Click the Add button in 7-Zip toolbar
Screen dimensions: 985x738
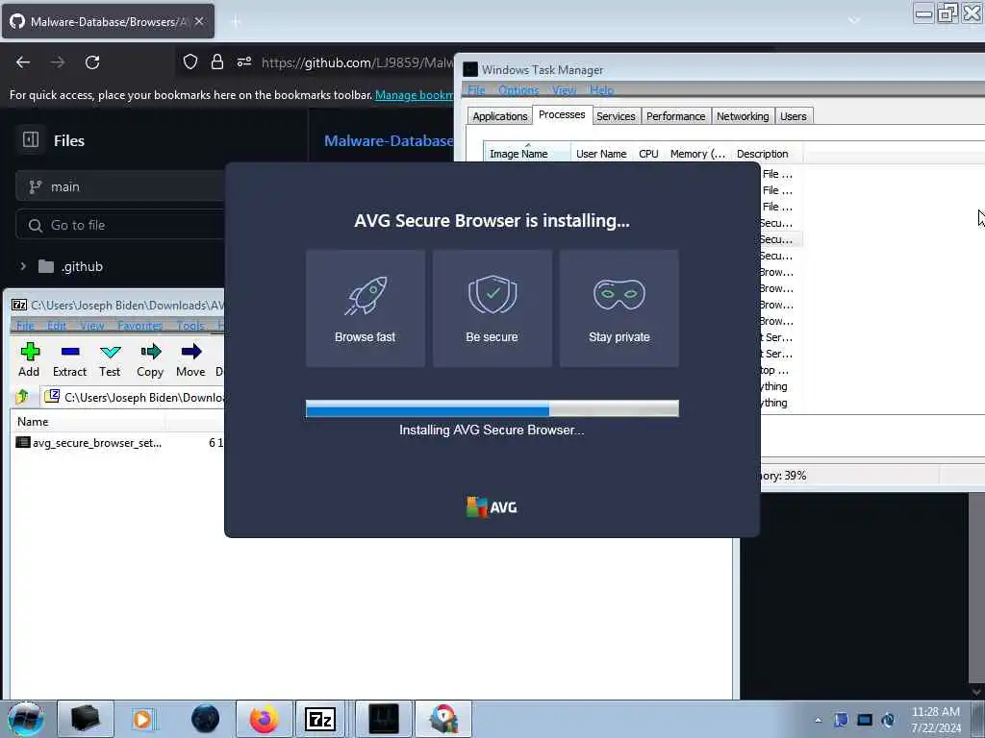tap(29, 359)
